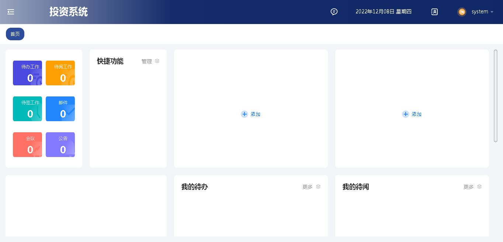Image resolution: width=503 pixels, height=242 pixels.
Task: Click layers icon in 我的待阅 header
Action: tap(479, 187)
